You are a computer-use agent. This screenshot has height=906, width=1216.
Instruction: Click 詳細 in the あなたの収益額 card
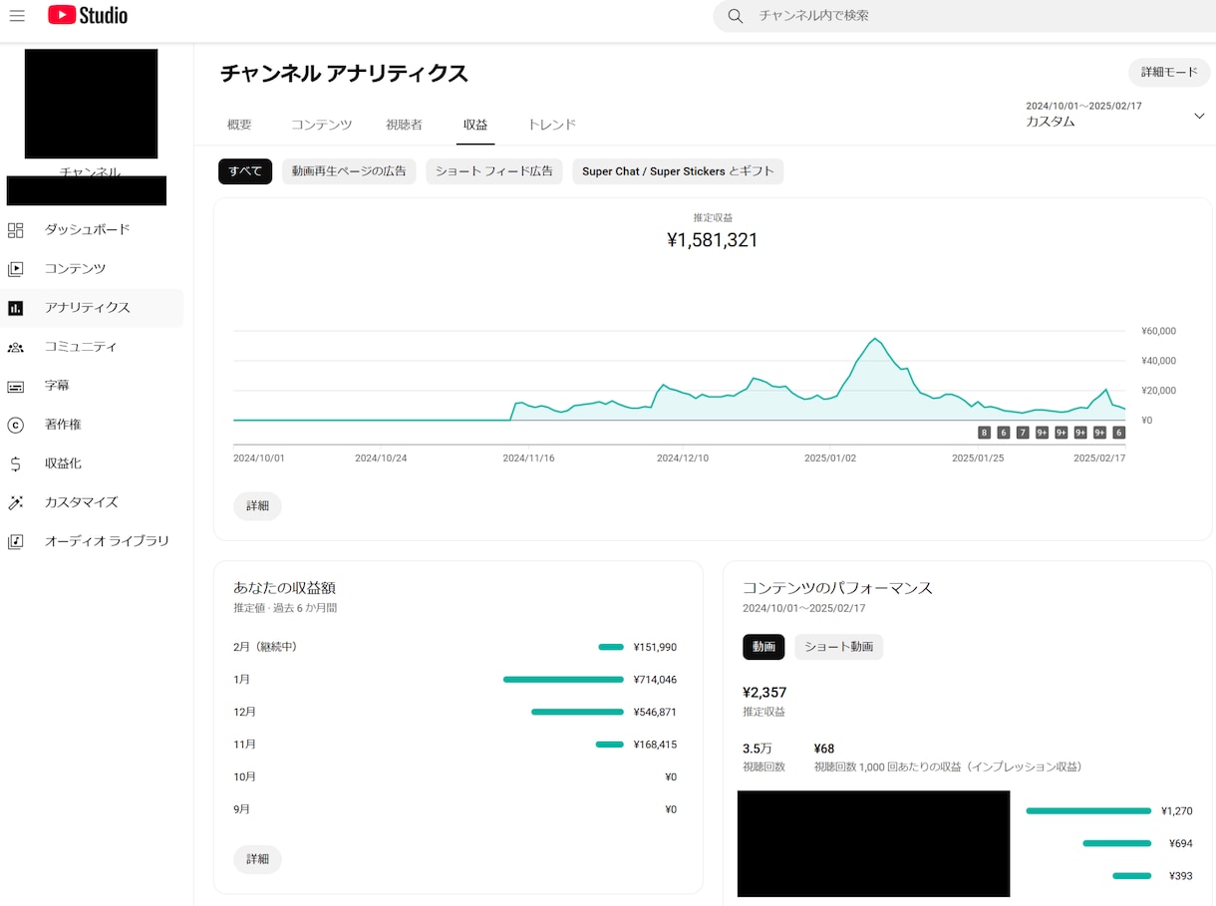click(257, 859)
